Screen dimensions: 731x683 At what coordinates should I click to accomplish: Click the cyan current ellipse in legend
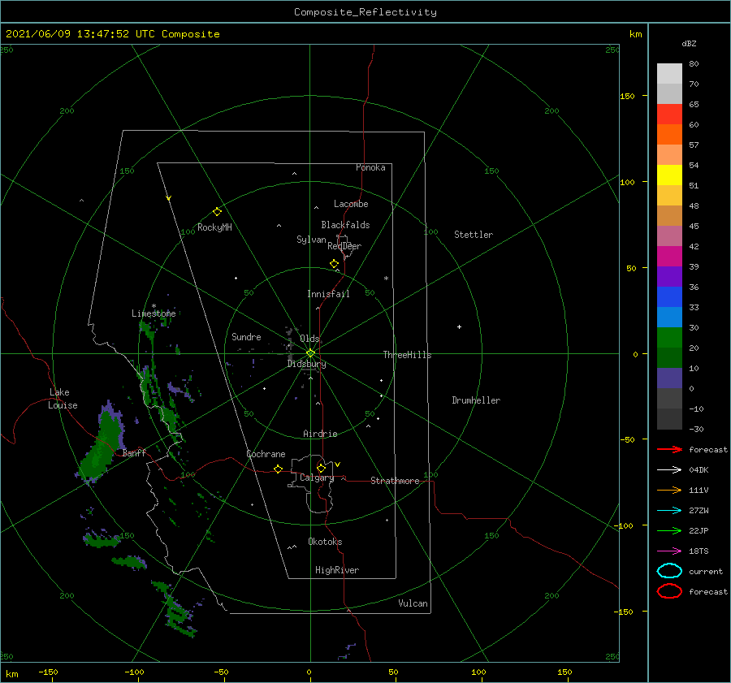tap(669, 571)
